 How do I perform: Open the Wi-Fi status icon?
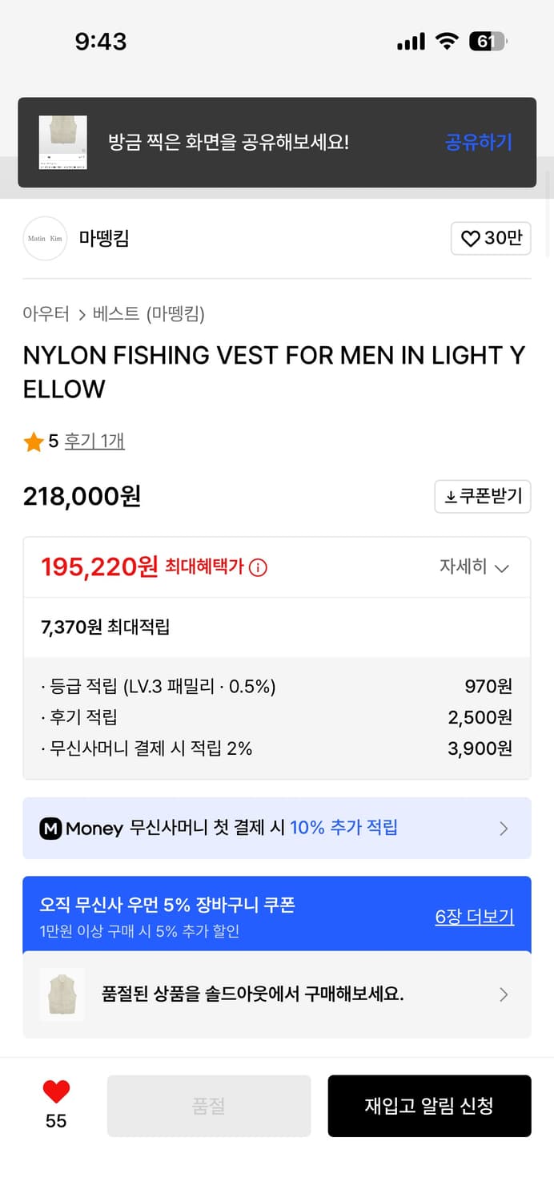[x=448, y=41]
